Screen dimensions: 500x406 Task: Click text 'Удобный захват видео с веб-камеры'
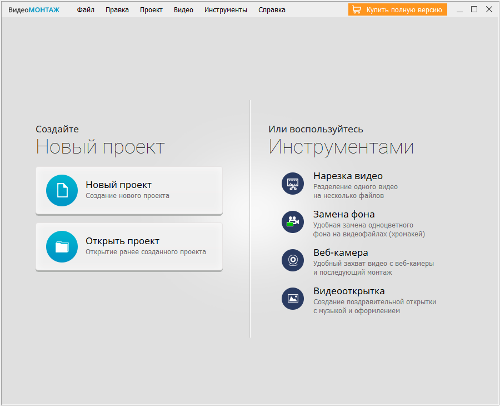coord(373,263)
